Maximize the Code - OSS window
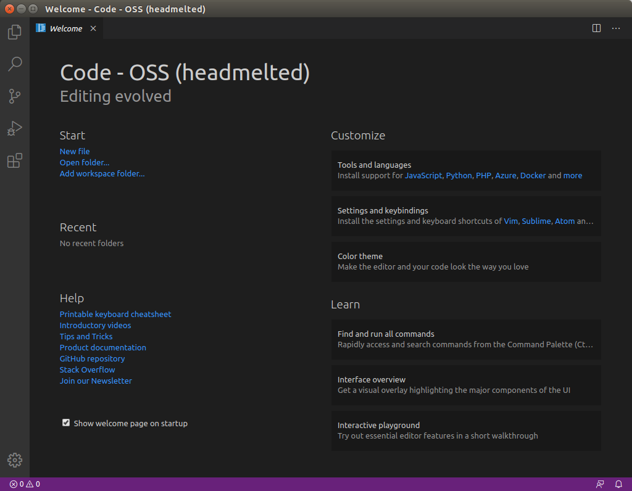Screen dimensions: 632x491 (x=33, y=9)
